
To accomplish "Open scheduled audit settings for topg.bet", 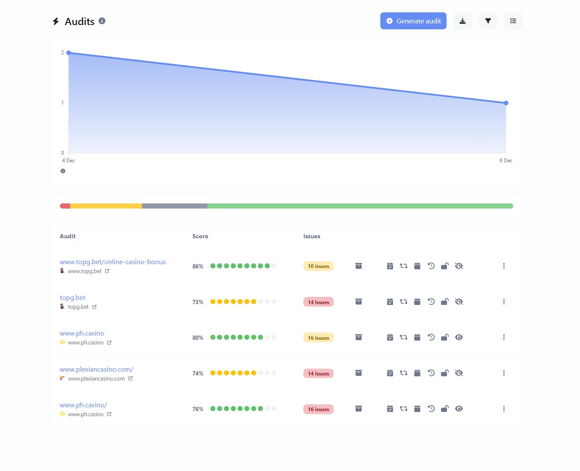I will (x=390, y=302).
